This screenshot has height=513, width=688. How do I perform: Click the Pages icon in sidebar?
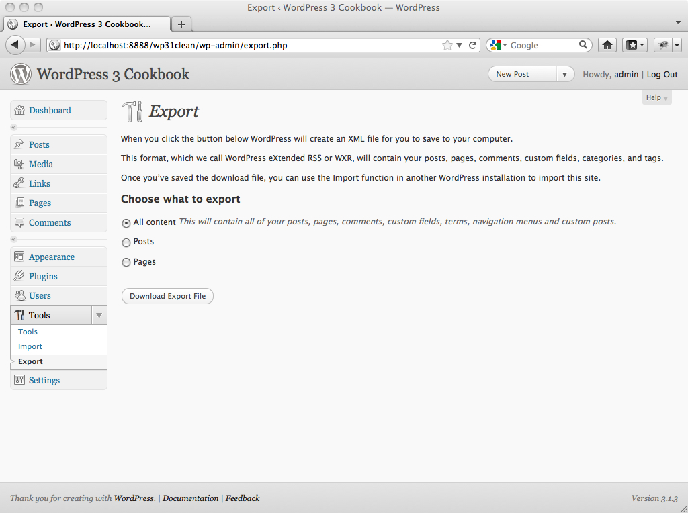tap(19, 203)
